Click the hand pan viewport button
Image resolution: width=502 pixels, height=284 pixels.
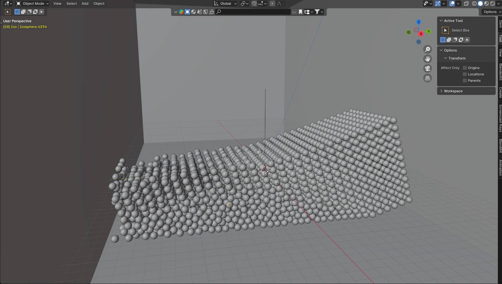428,59
